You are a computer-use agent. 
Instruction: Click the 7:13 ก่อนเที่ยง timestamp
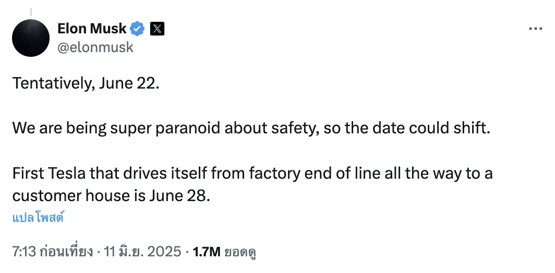[53, 252]
